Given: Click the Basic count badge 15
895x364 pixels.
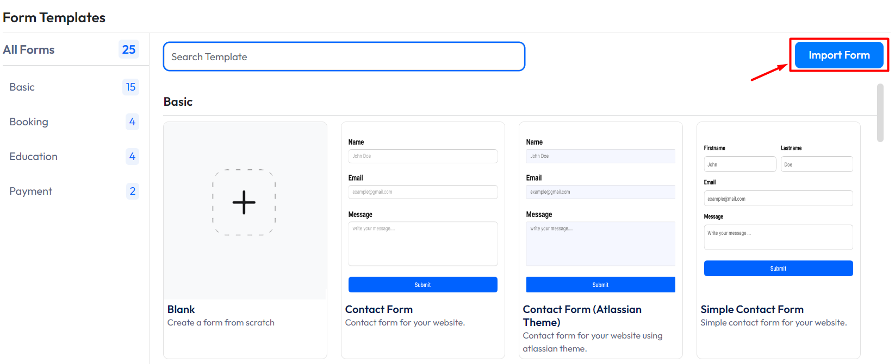Looking at the screenshot, I should point(130,87).
